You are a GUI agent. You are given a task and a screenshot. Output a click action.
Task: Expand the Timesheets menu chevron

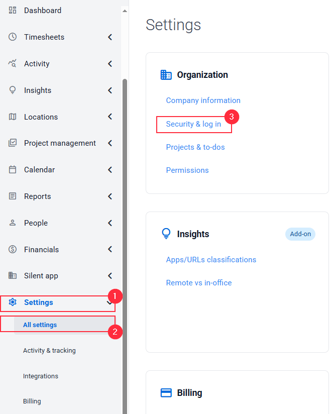[x=110, y=37]
